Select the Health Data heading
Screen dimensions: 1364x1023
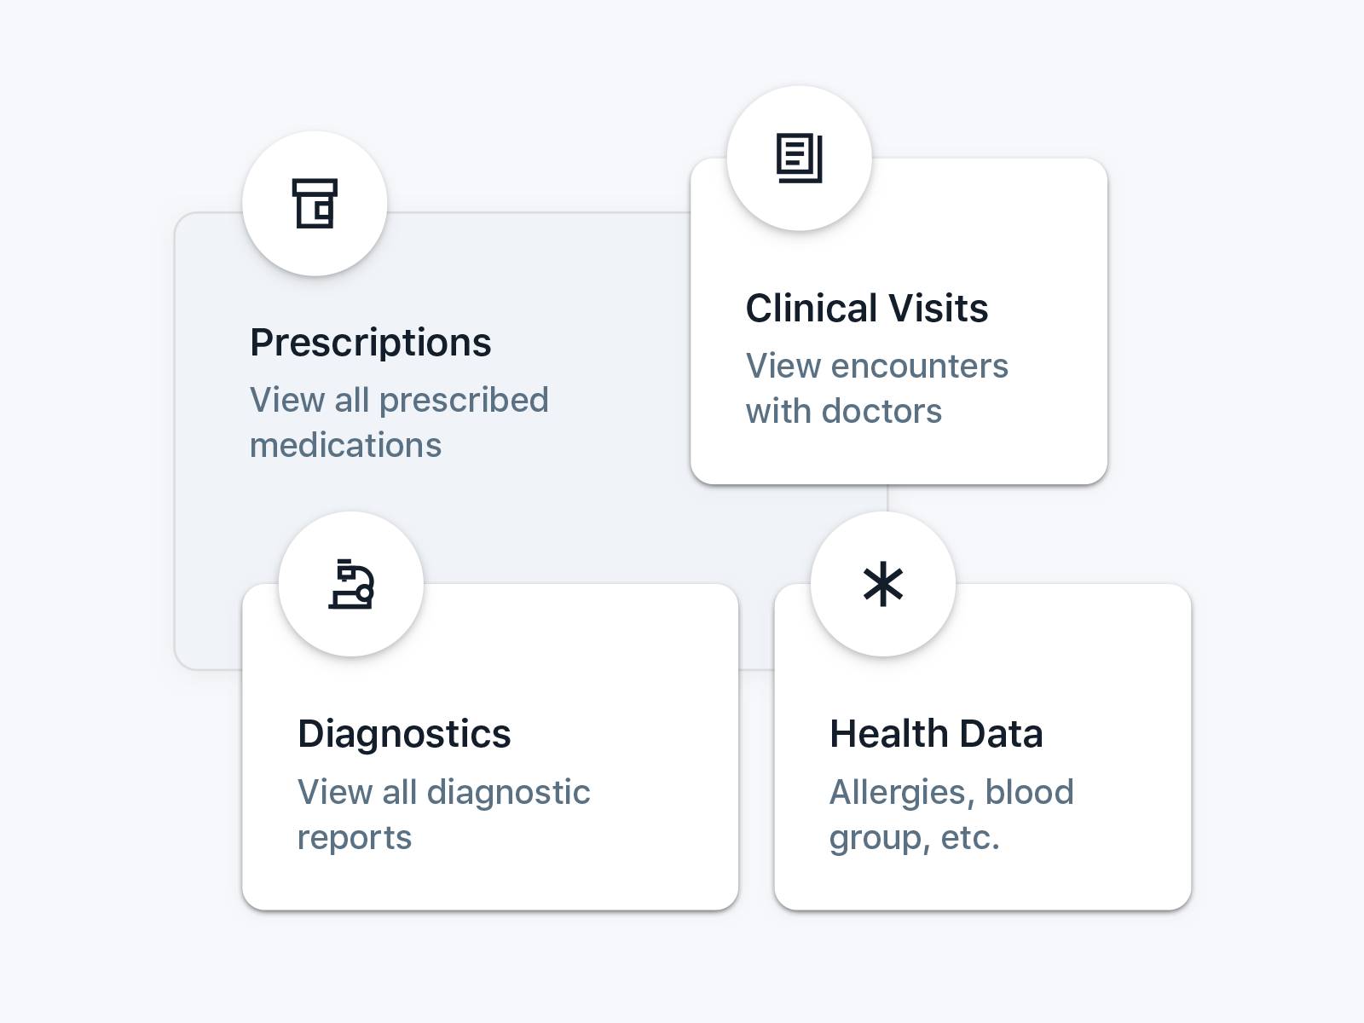pos(936,734)
